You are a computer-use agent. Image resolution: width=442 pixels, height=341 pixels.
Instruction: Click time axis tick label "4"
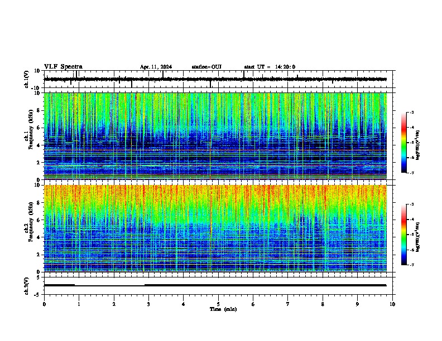click(x=184, y=304)
